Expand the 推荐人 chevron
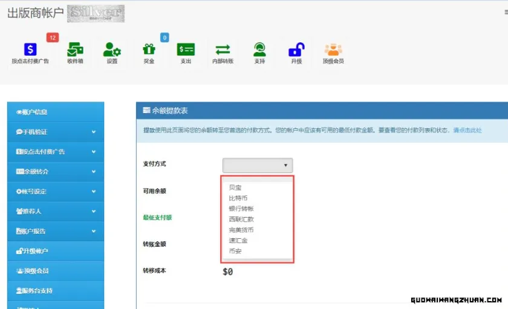Viewport: 508px width, 309px height. point(94,211)
